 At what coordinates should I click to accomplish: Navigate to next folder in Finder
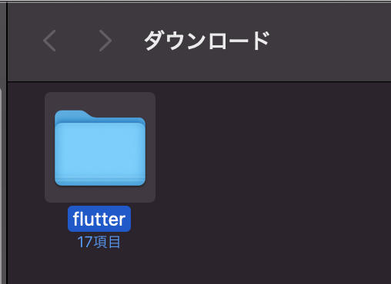105,41
